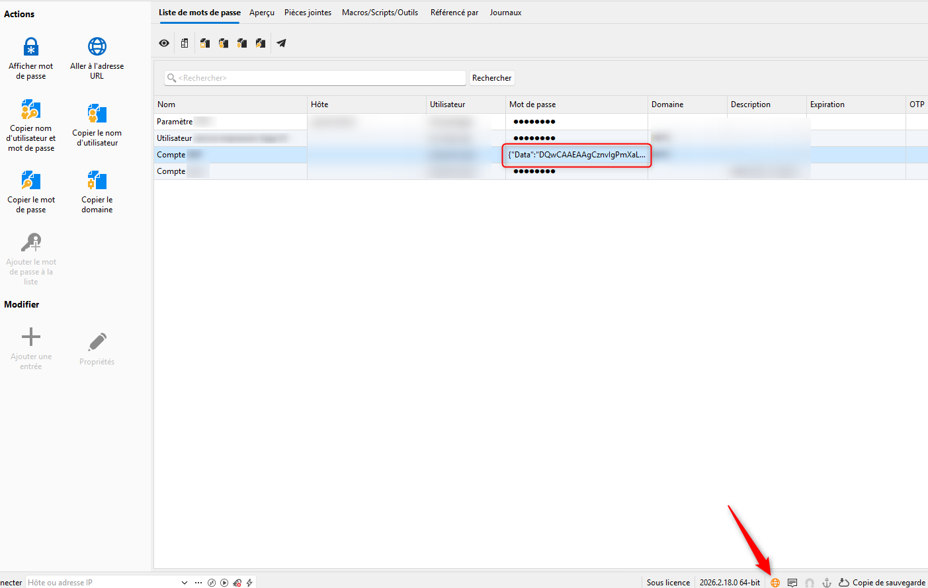Select the revealed password cell starting with Data
This screenshot has width=928, height=588.
pyautogui.click(x=577, y=155)
